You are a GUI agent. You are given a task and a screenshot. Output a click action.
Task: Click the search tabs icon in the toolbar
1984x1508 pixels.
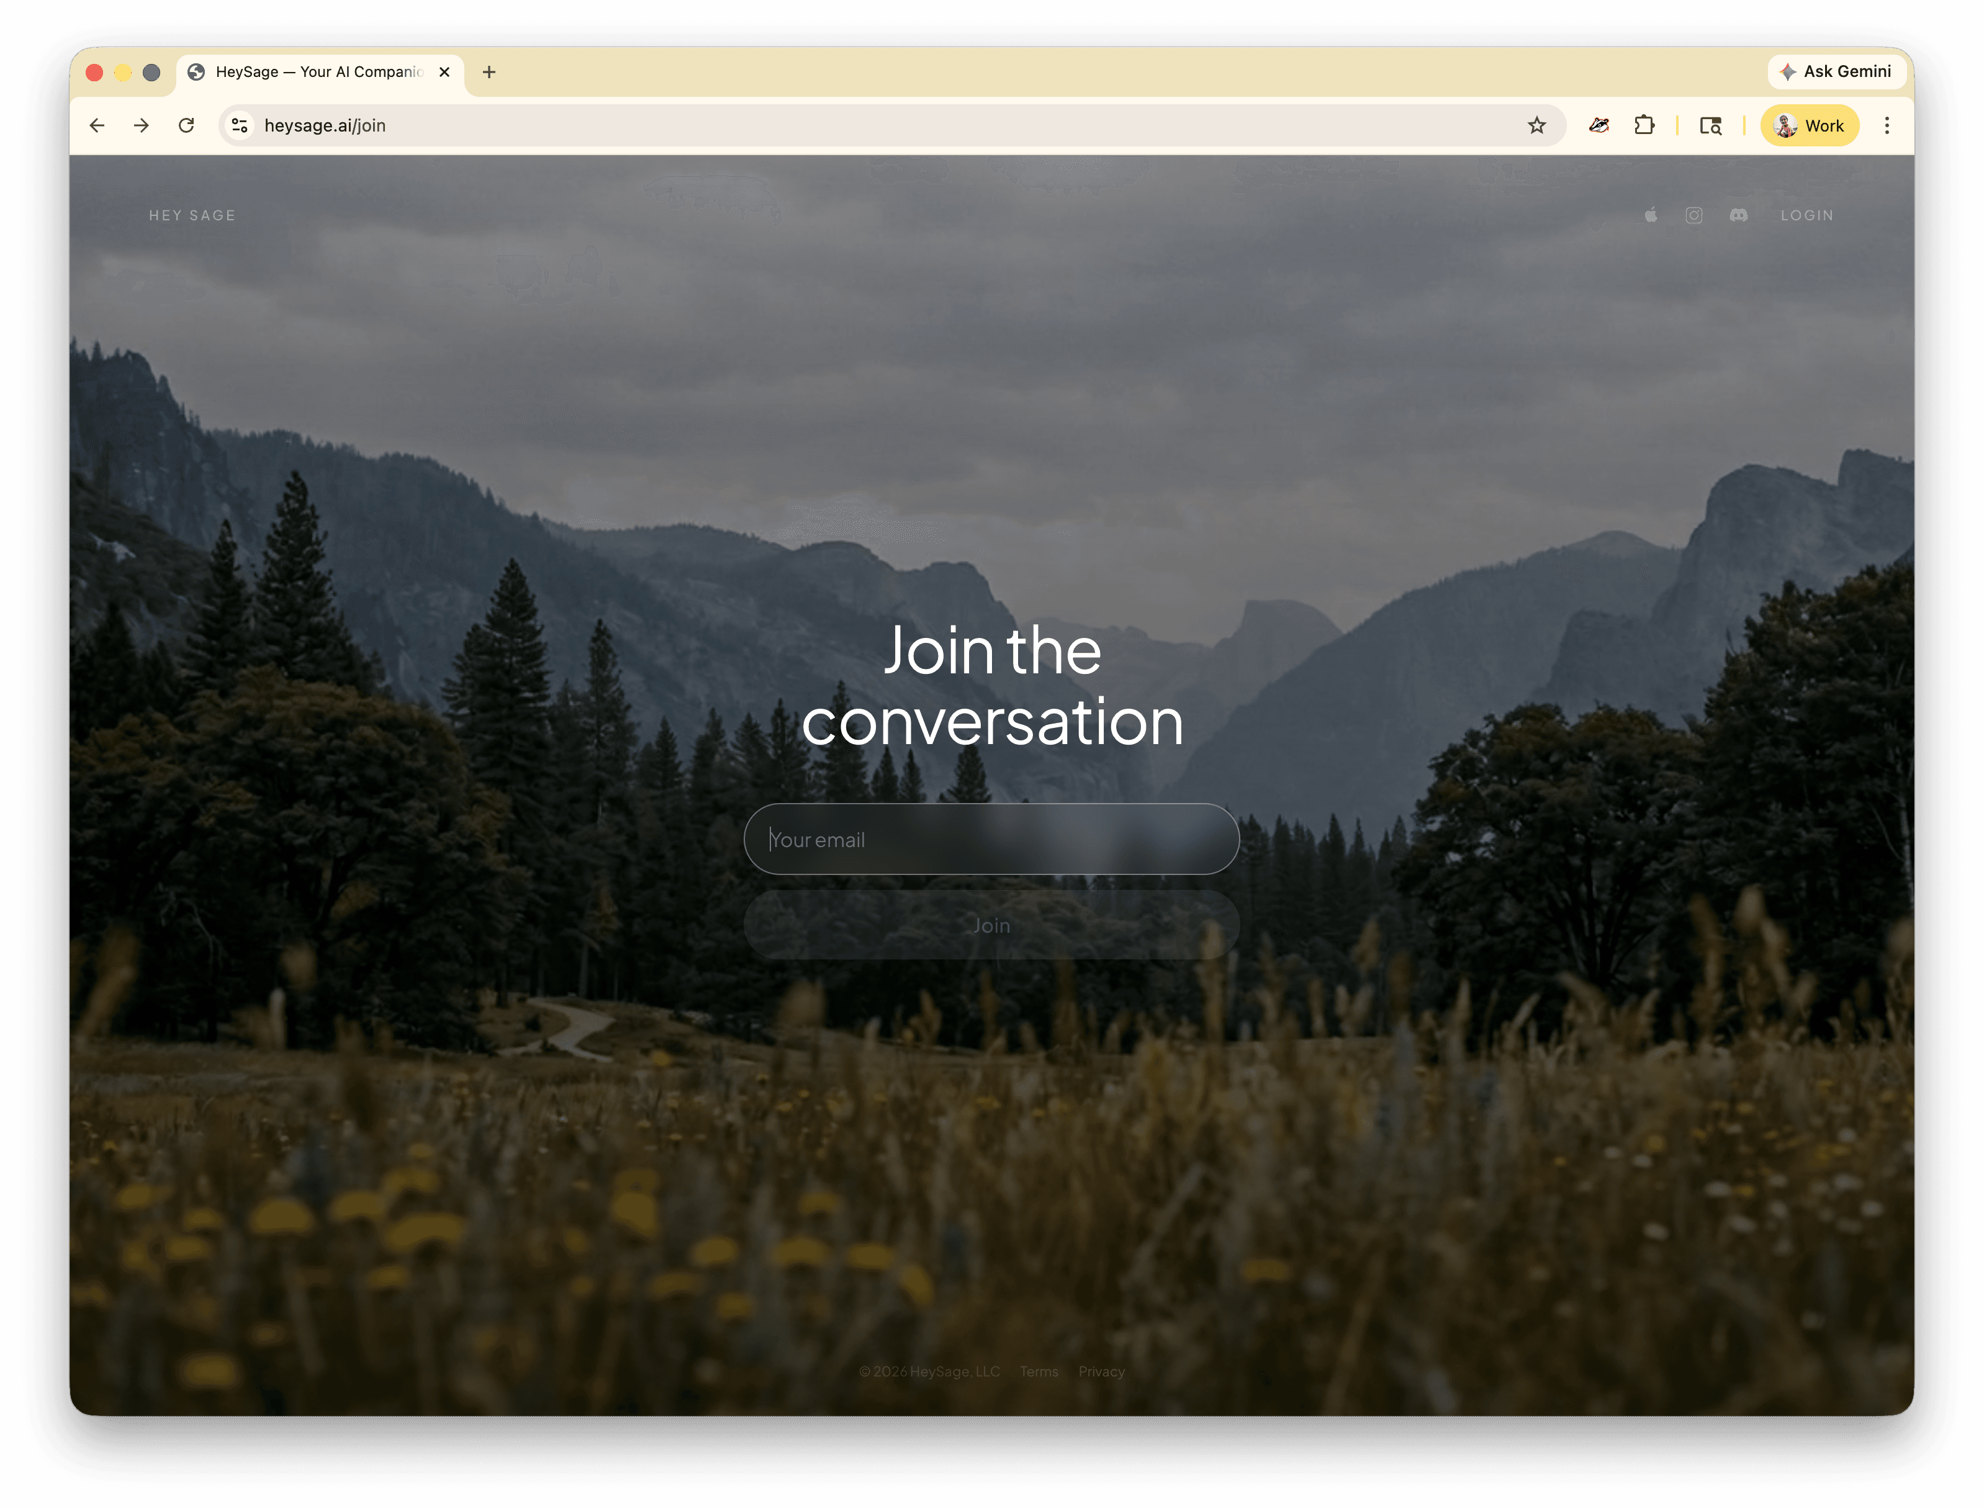(x=1710, y=125)
